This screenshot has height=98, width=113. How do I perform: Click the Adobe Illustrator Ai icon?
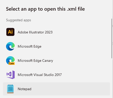10,32
